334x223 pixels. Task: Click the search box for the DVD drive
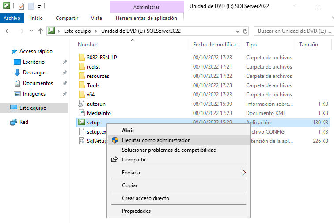tap(294, 31)
